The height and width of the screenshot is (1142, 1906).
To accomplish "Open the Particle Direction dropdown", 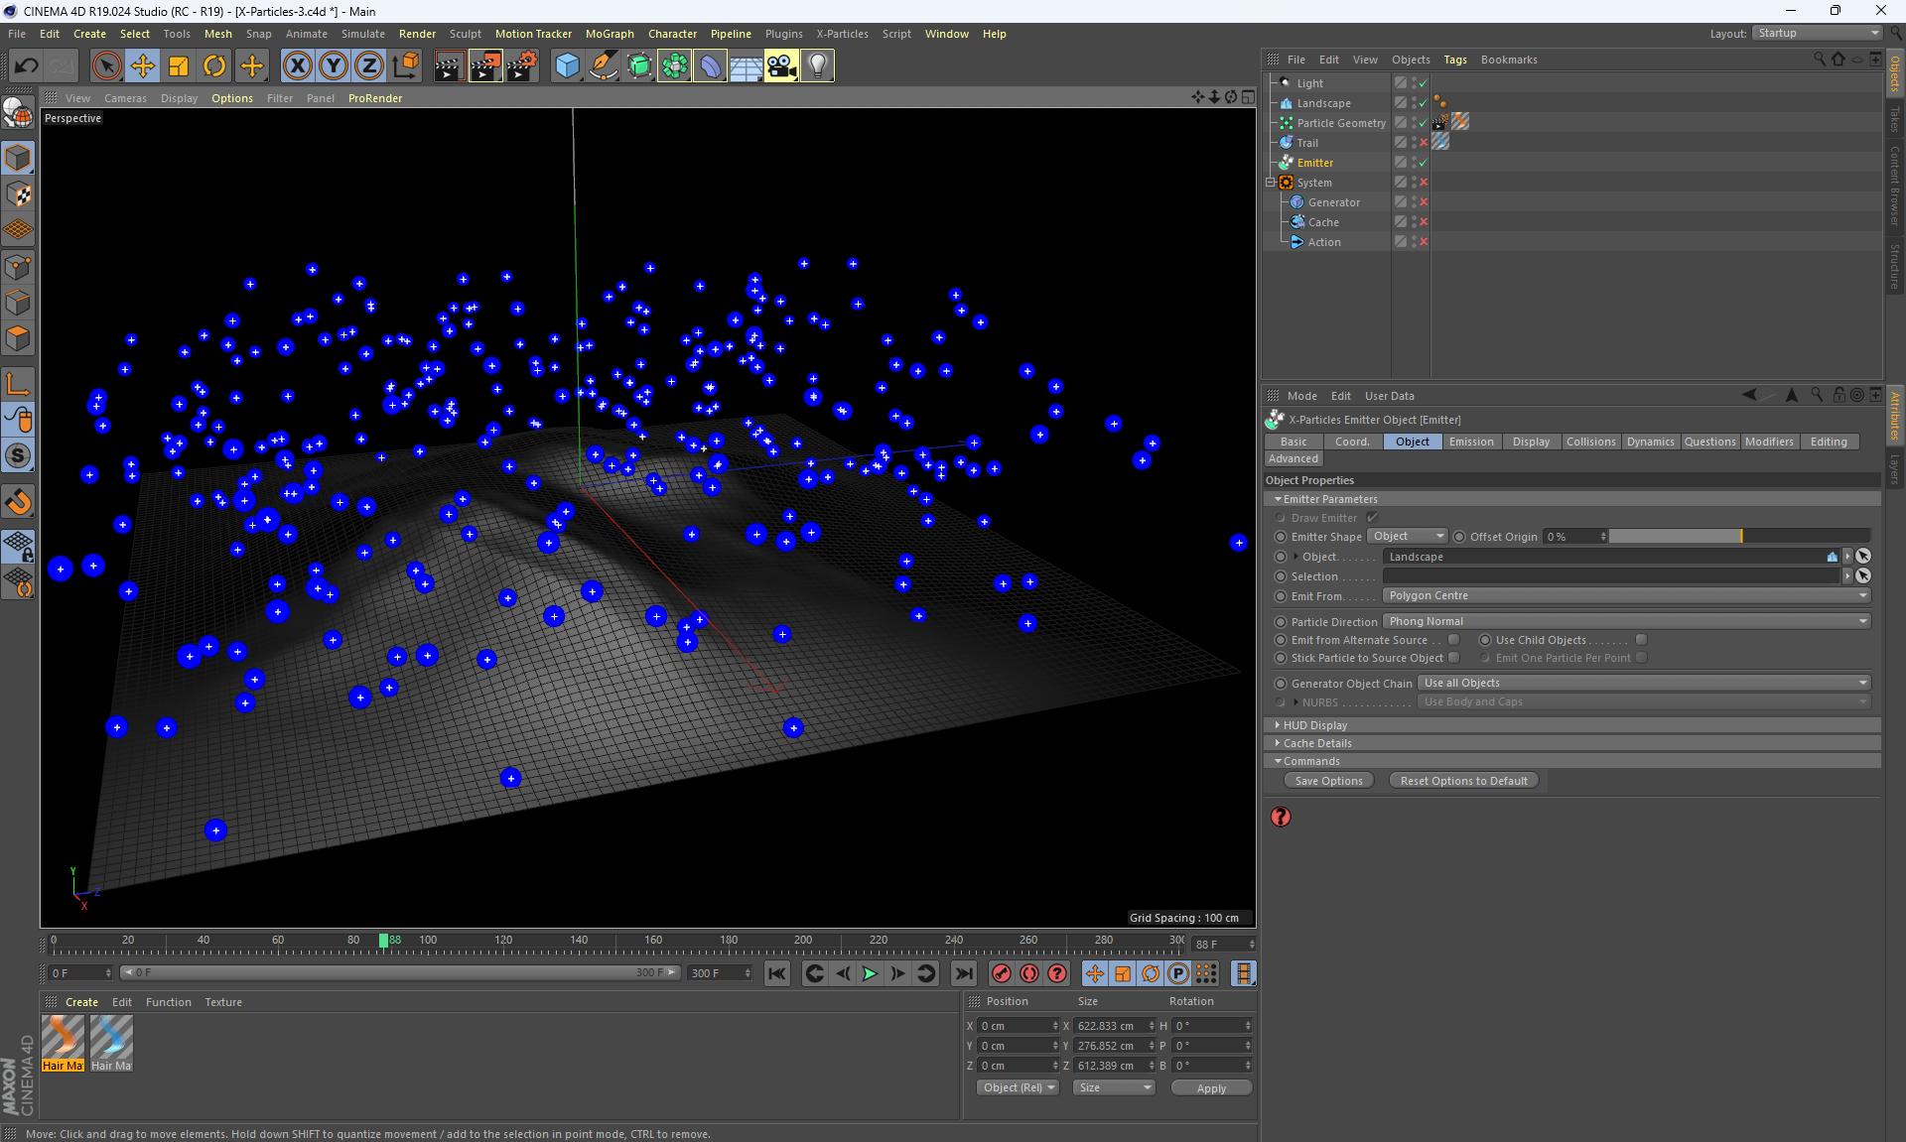I will (1625, 621).
